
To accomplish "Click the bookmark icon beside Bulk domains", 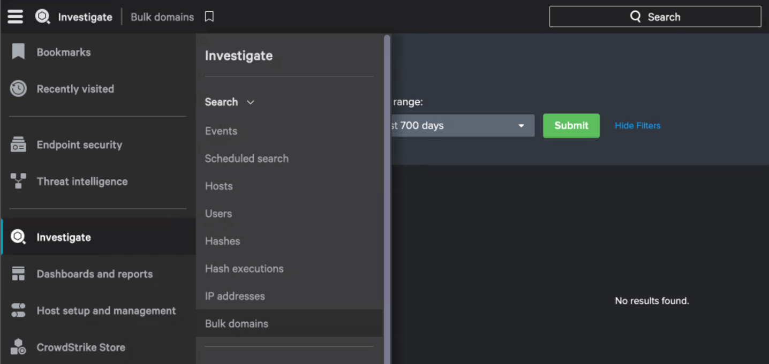I will (209, 17).
